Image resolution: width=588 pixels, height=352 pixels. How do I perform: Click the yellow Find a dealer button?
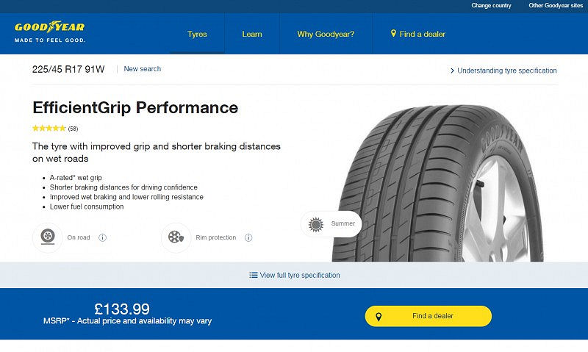coord(429,316)
